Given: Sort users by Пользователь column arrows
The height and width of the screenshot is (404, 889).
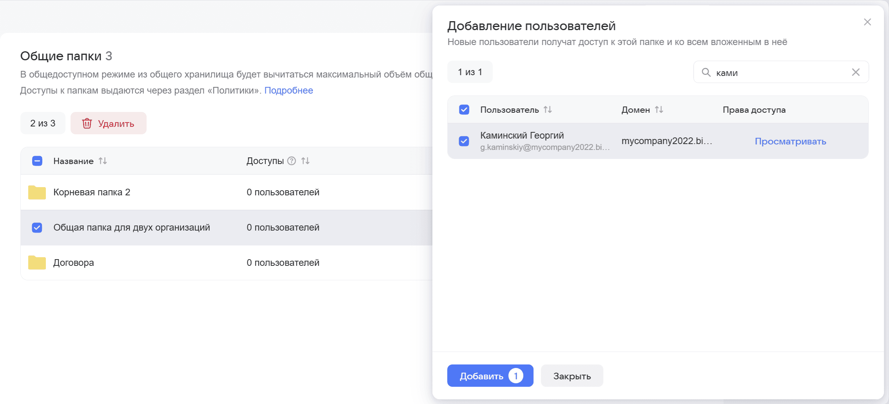Looking at the screenshot, I should (x=548, y=110).
